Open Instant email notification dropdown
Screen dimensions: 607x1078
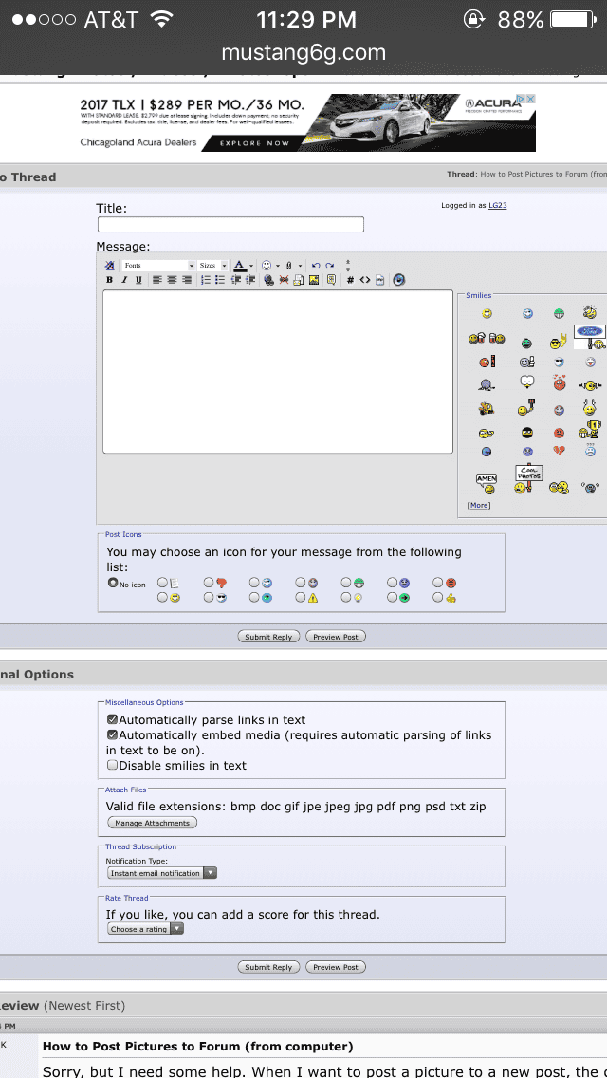click(x=162, y=873)
